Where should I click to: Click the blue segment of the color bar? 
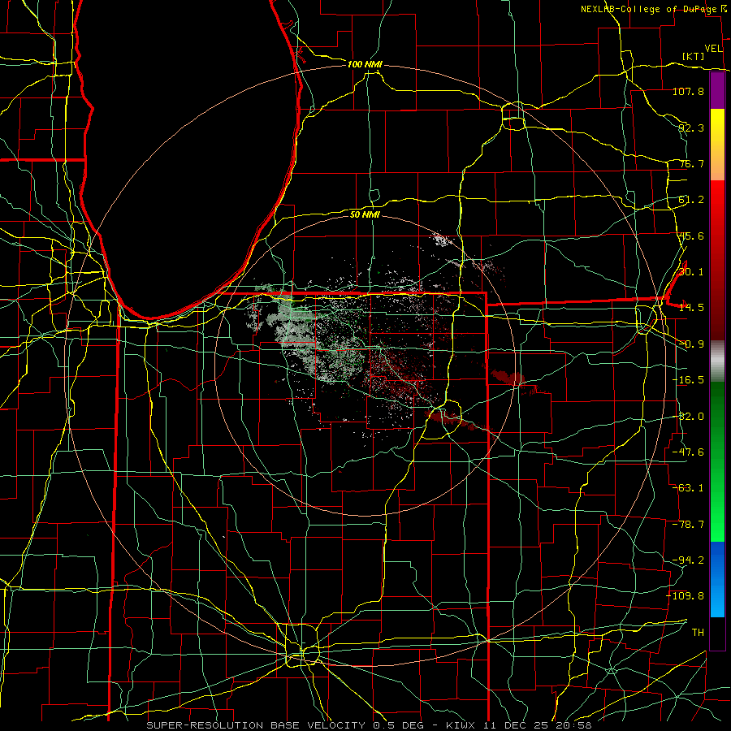tap(717, 579)
